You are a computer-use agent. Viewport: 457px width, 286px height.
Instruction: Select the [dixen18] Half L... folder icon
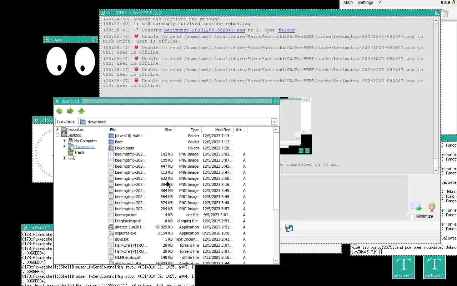click(111, 136)
